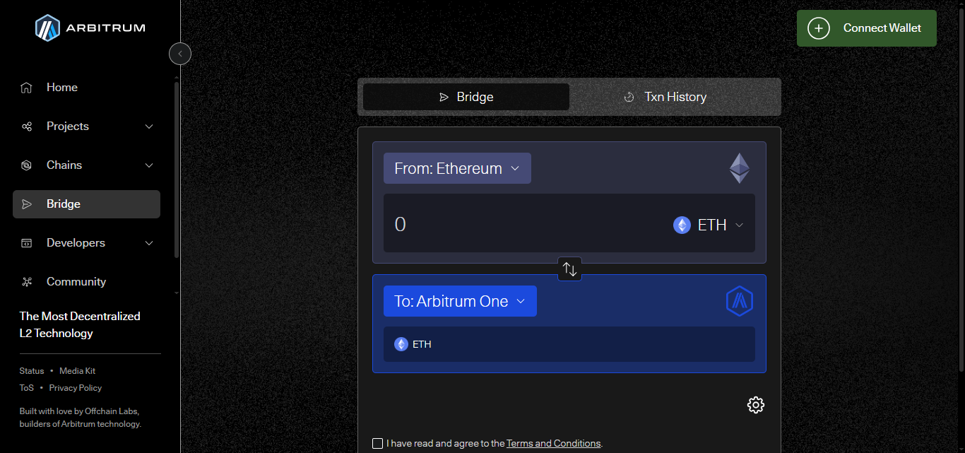Open the Privacy Policy link
The image size is (965, 453).
click(x=76, y=388)
